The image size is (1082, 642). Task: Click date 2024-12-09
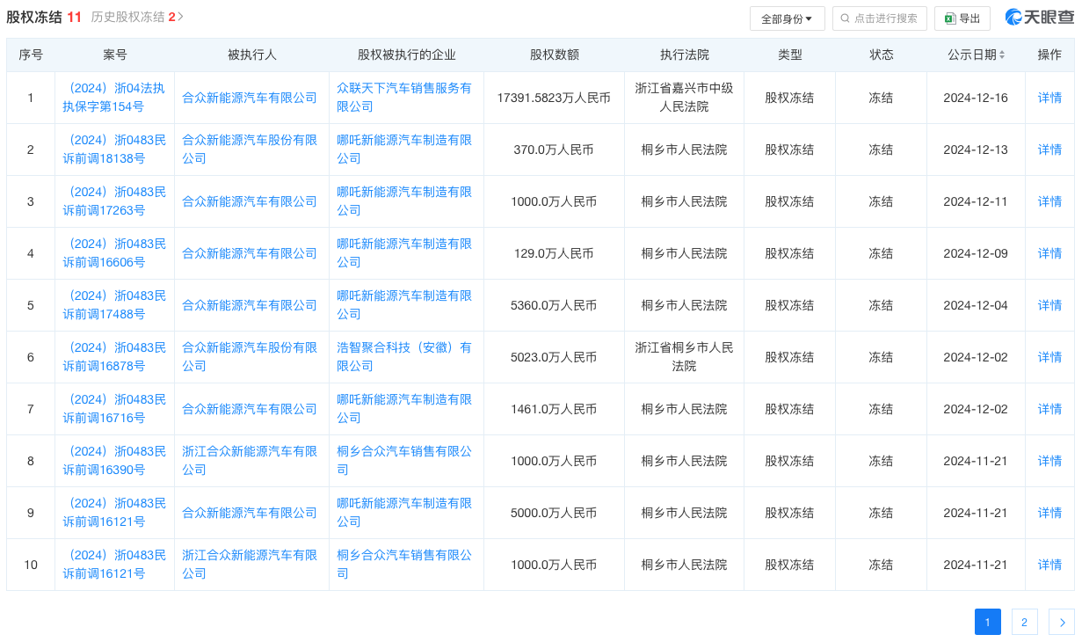point(976,253)
